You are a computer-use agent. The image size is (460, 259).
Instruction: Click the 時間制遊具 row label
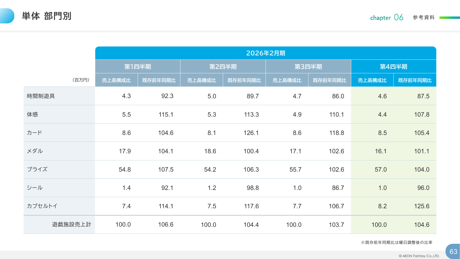coord(41,96)
